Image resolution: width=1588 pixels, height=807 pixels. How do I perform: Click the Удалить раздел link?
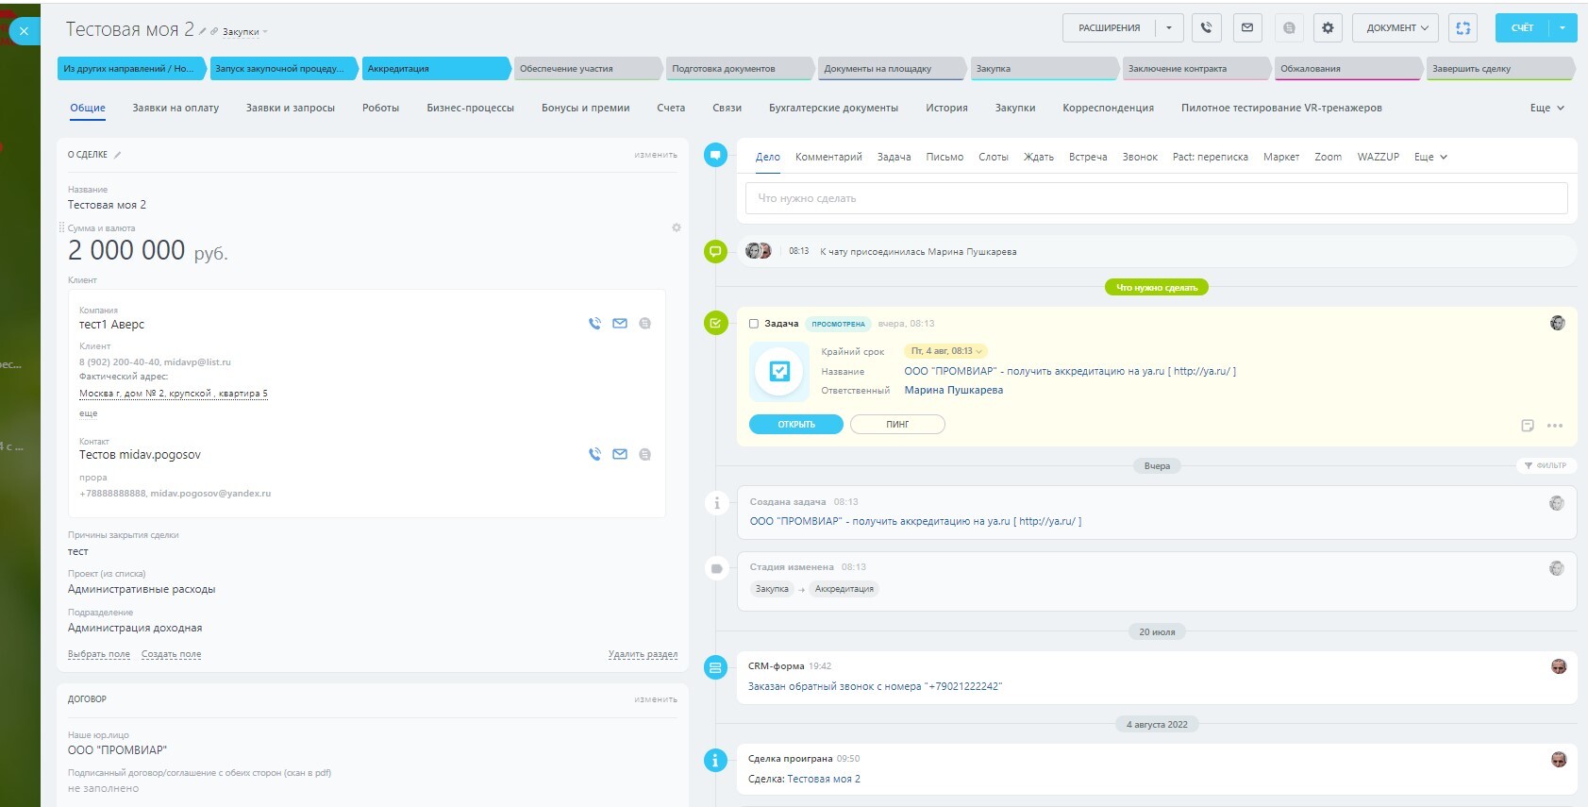(x=643, y=654)
